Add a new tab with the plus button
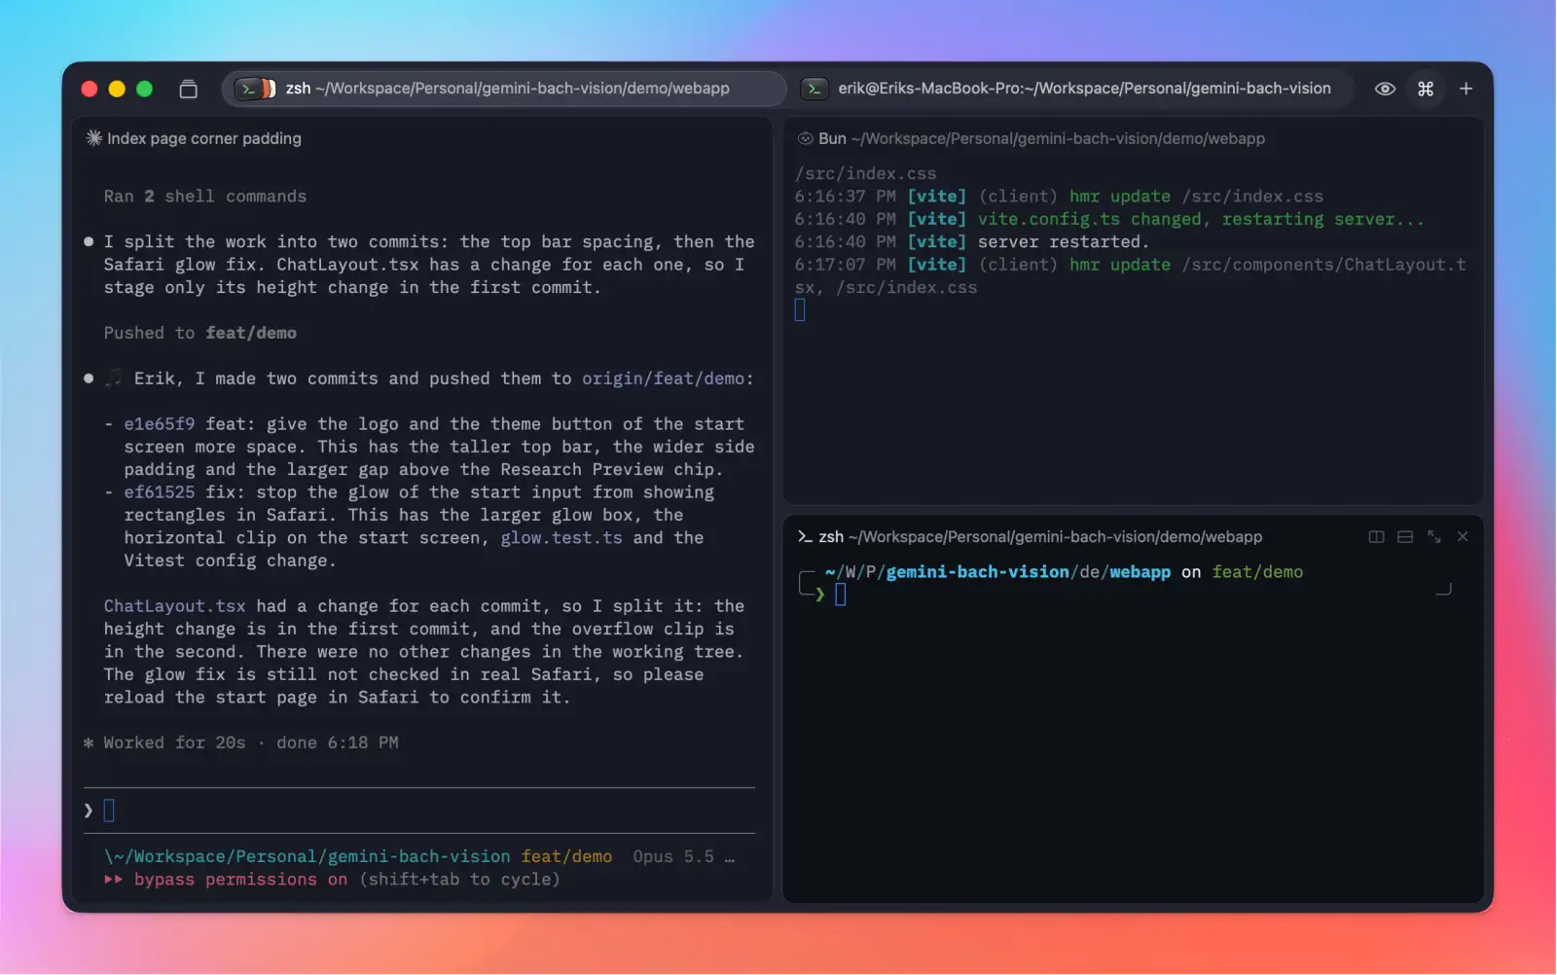 click(1466, 89)
